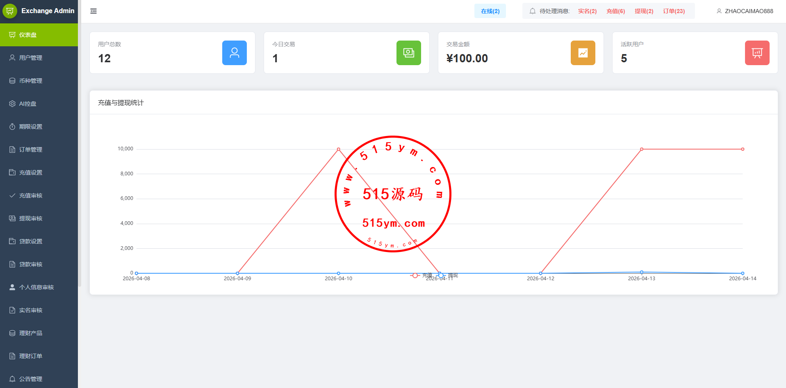Open 币种管理 in the sidebar
The width and height of the screenshot is (786, 388).
31,81
